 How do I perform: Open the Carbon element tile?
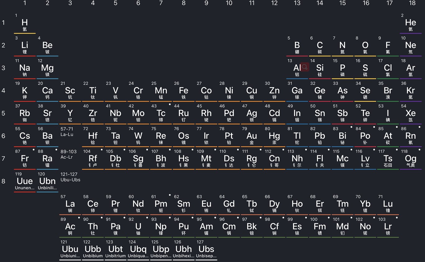pyautogui.click(x=320, y=46)
